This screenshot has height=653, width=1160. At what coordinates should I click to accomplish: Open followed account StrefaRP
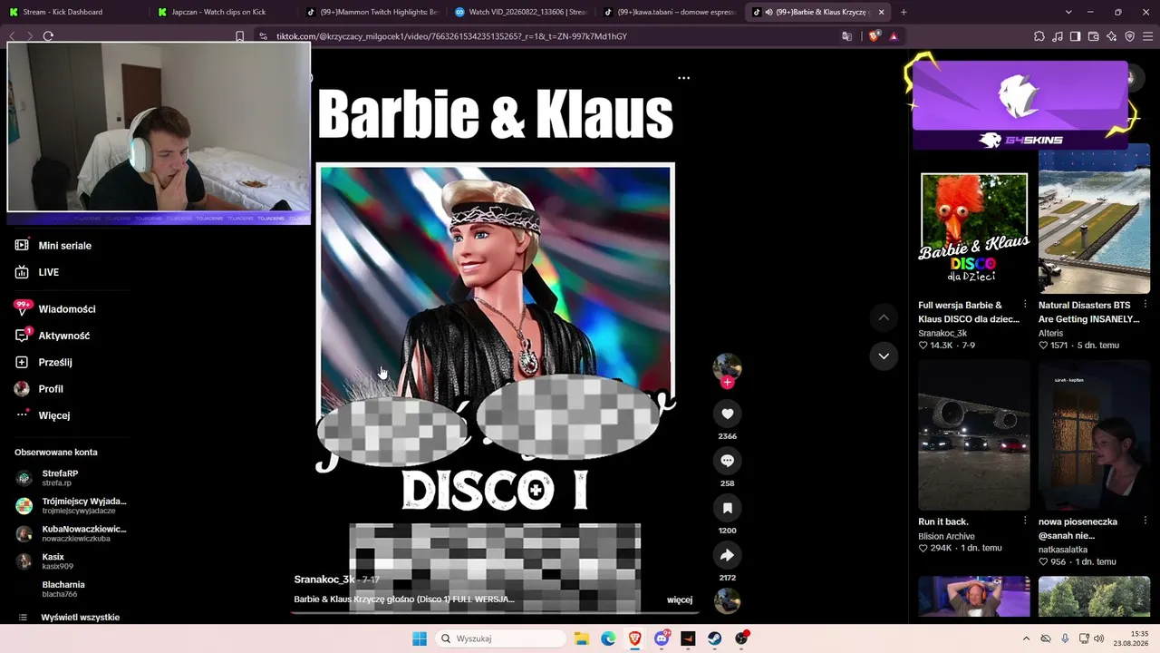pyautogui.click(x=60, y=478)
